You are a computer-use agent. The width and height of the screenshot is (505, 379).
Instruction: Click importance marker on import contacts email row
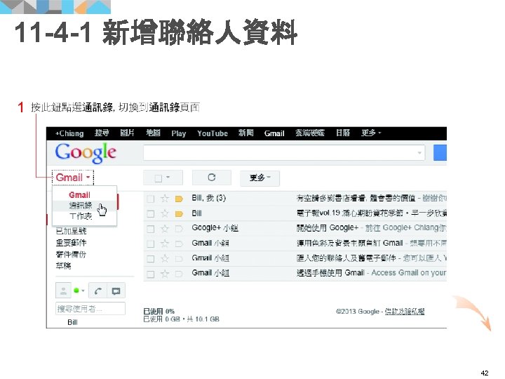click(x=179, y=259)
